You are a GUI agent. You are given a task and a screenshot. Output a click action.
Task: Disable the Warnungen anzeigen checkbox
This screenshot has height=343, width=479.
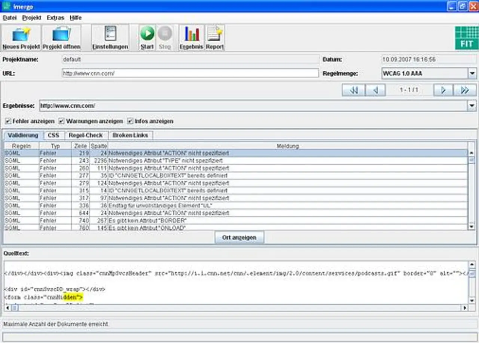tap(62, 121)
